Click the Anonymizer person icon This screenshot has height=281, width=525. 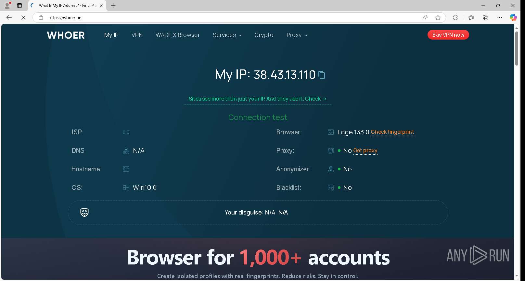click(x=331, y=169)
